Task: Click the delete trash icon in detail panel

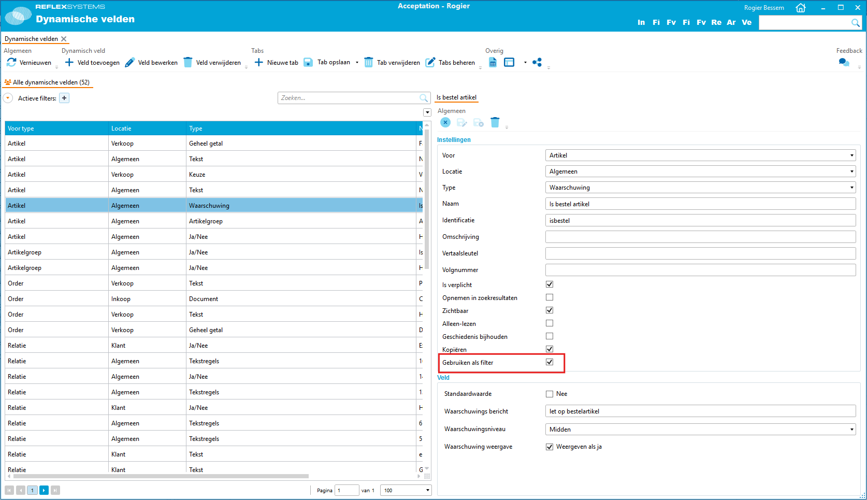Action: tap(495, 122)
